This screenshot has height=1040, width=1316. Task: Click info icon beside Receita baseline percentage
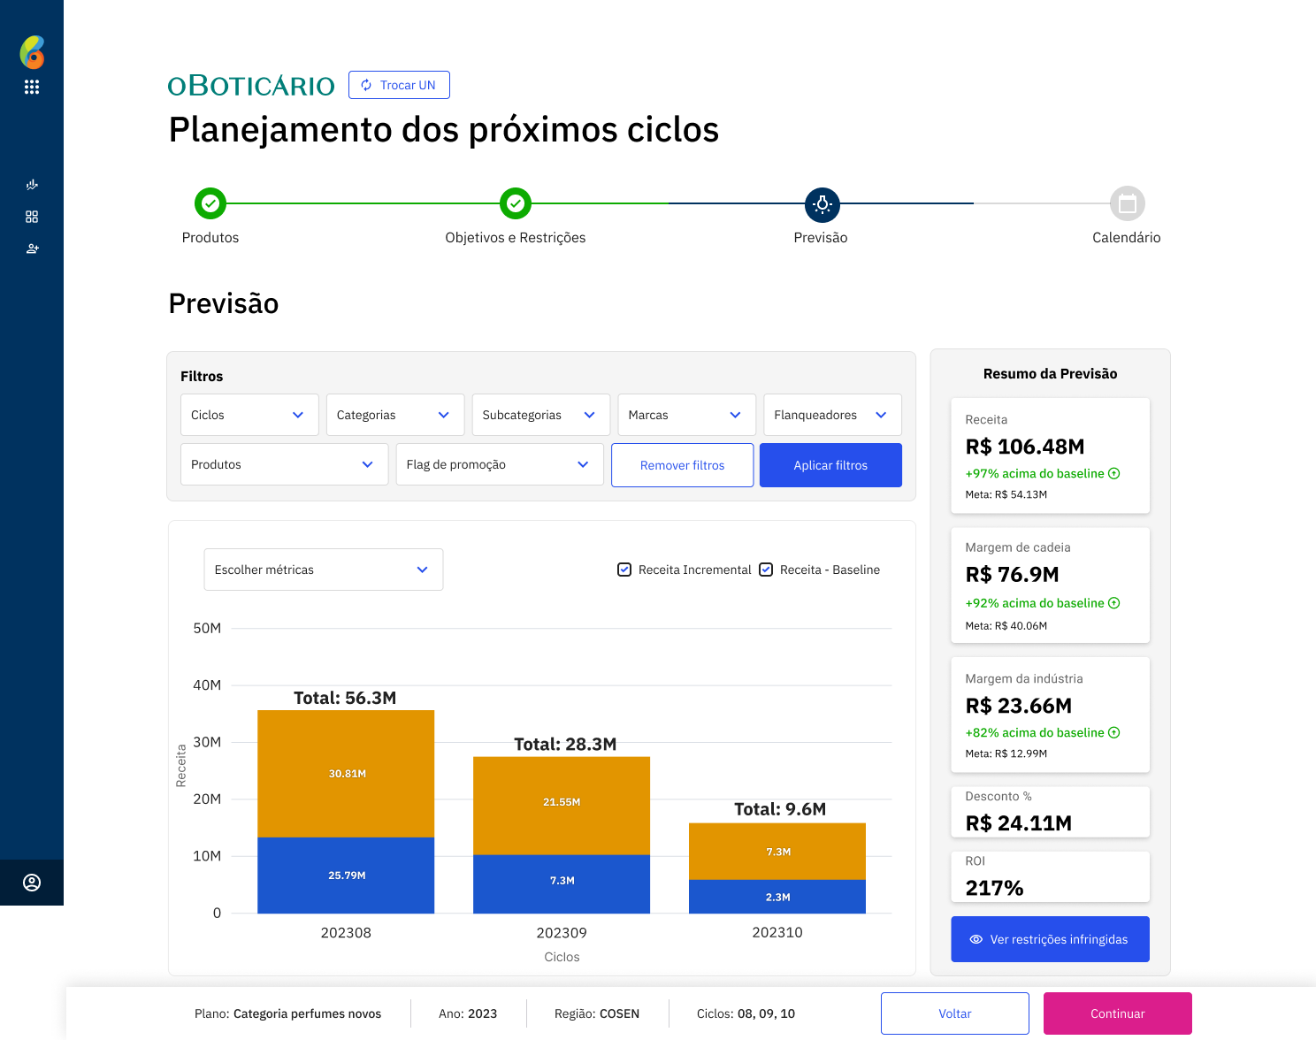point(1114,474)
